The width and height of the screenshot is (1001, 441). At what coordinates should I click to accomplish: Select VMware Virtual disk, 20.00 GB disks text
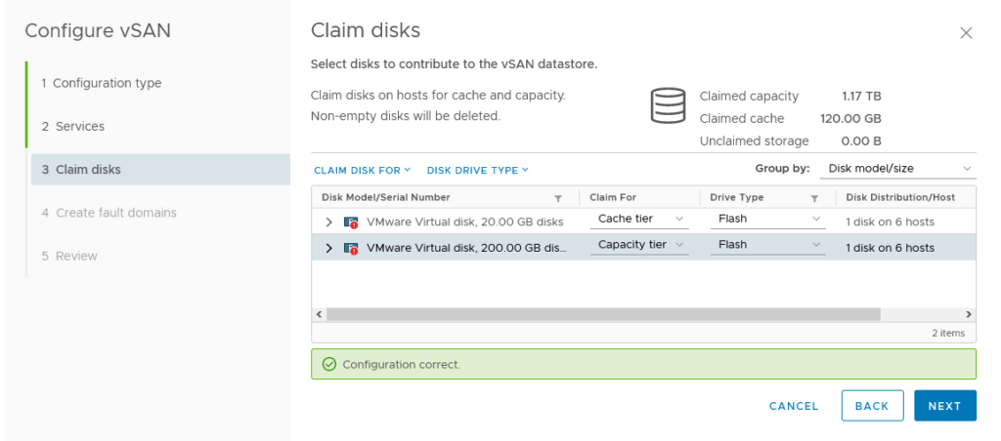pos(464,222)
